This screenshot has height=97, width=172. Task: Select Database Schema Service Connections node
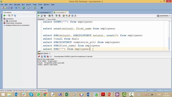pos(17,25)
